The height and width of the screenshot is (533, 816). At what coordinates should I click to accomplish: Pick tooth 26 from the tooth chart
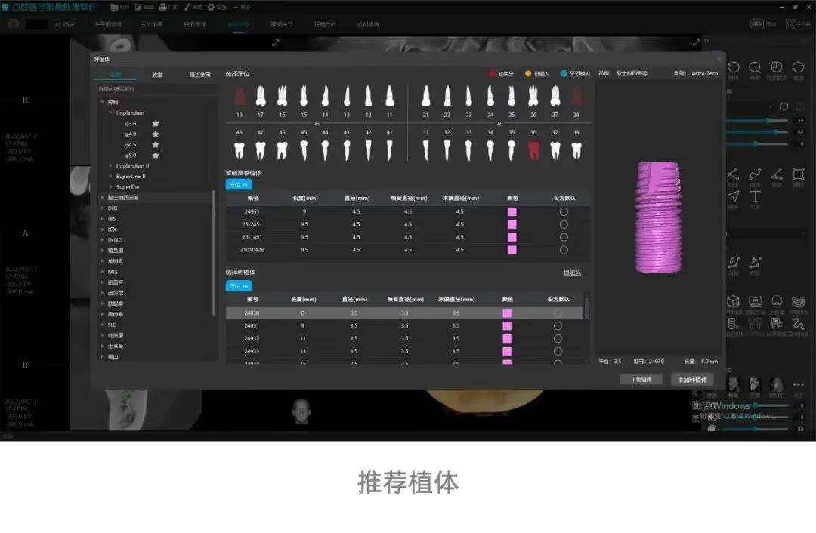pyautogui.click(x=533, y=96)
